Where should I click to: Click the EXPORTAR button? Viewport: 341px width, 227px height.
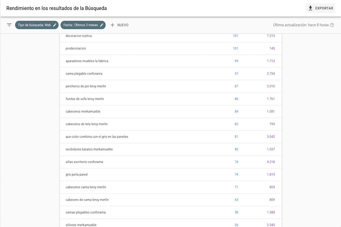point(320,8)
